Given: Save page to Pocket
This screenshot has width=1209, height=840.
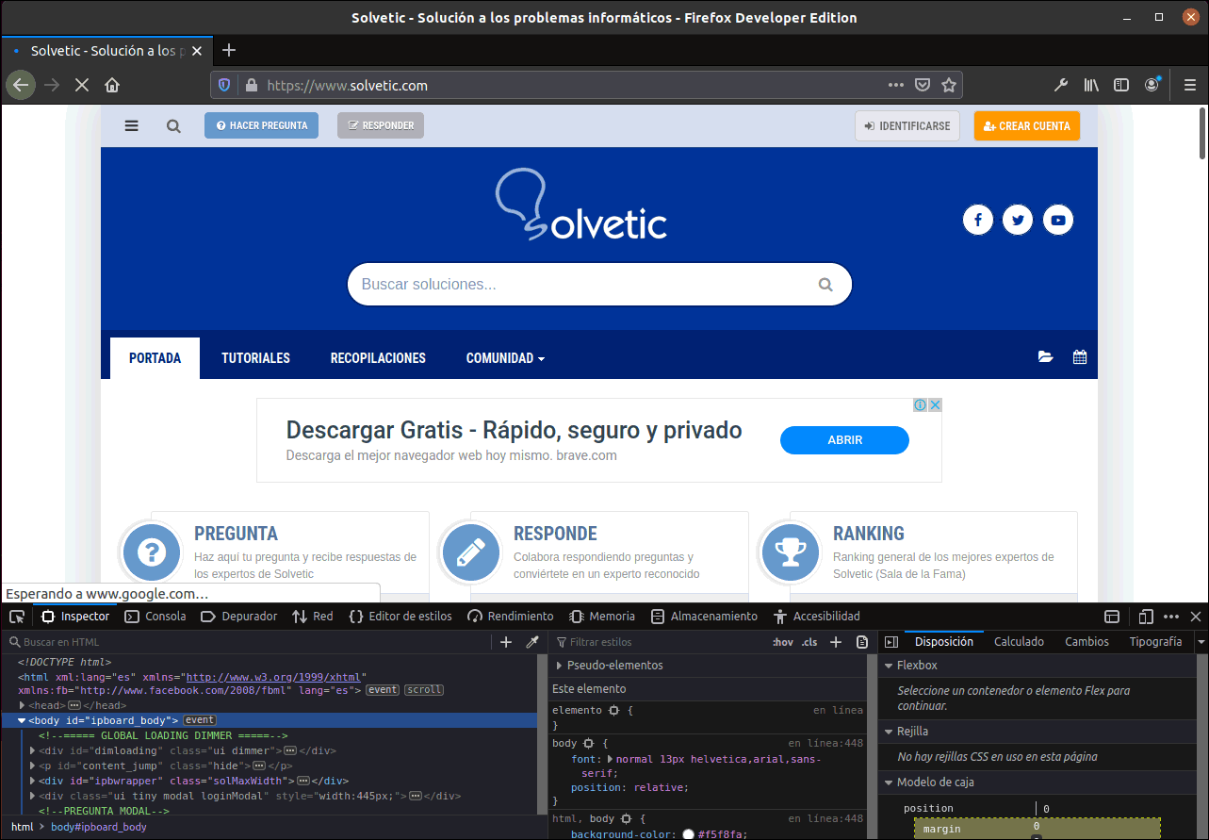Looking at the screenshot, I should 923,85.
